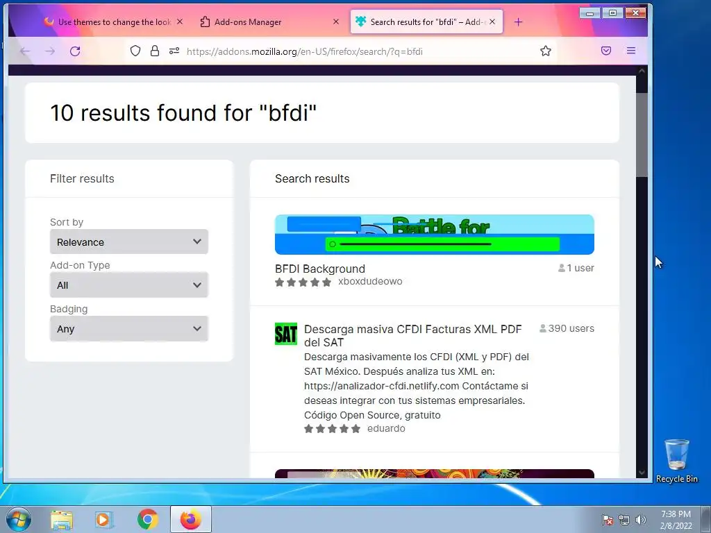The width and height of the screenshot is (711, 533).
Task: Click page scrollbar up arrow
Action: pyautogui.click(x=642, y=71)
